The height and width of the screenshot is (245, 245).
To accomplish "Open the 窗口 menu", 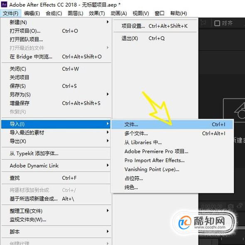I will (159, 13).
